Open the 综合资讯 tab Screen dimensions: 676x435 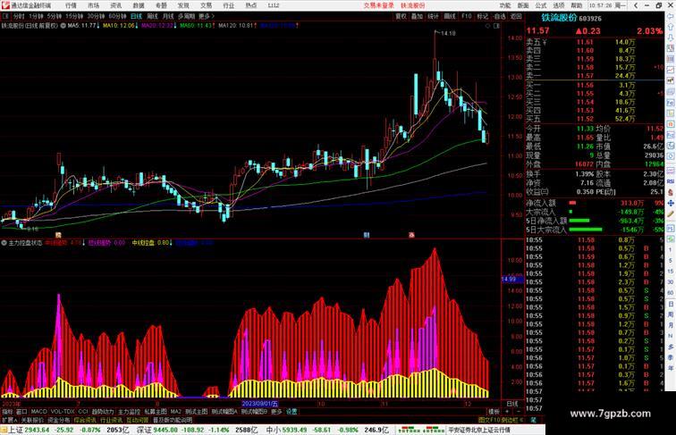click(85, 420)
